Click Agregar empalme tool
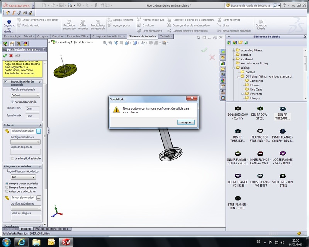Viewport: 309px width, 247px height. point(121,20)
